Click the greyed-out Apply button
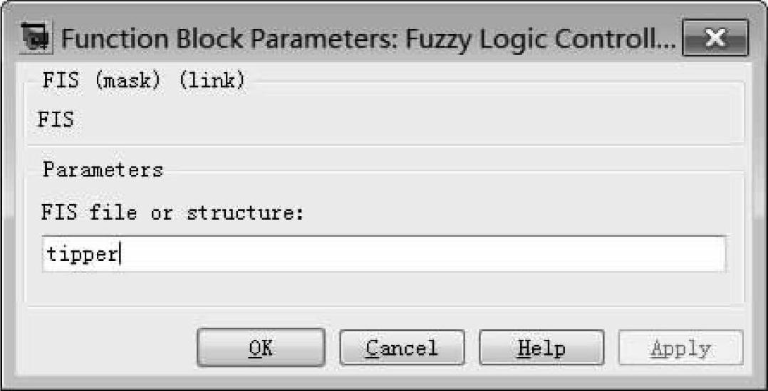 pos(681,348)
